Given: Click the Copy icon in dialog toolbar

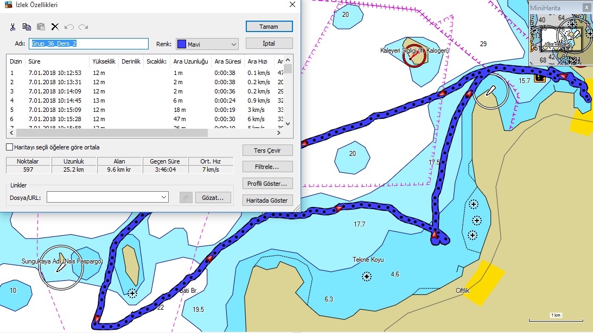Looking at the screenshot, I should click(27, 27).
